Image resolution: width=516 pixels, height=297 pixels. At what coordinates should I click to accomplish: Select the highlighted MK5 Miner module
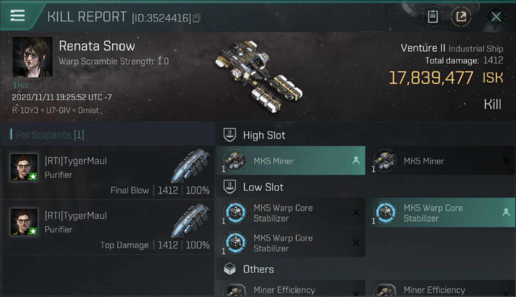pos(291,161)
